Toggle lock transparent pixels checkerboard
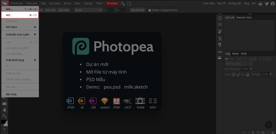 [234, 75]
